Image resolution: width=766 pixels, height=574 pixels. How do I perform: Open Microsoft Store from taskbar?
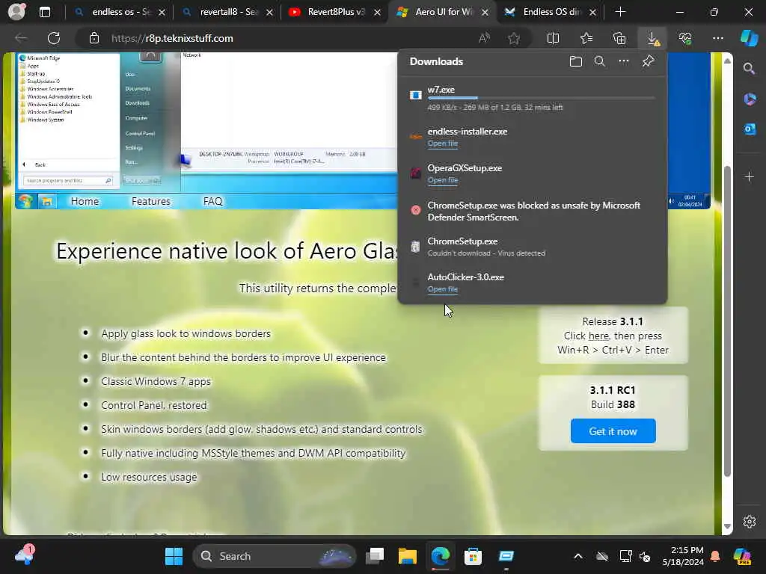pyautogui.click(x=473, y=556)
